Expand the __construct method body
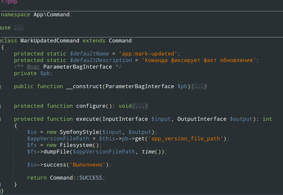The width and height of the screenshot is (283, 195). click(x=199, y=86)
